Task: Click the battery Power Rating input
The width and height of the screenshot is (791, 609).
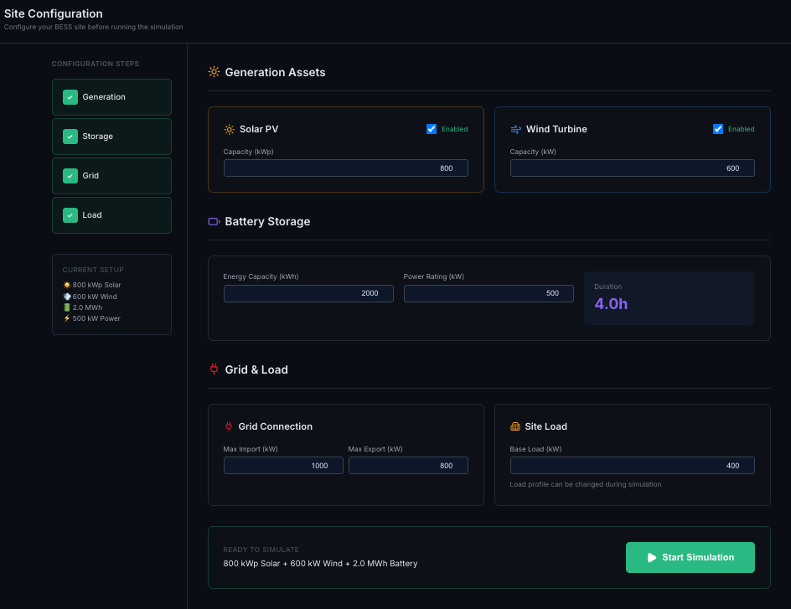Action: pyautogui.click(x=489, y=293)
